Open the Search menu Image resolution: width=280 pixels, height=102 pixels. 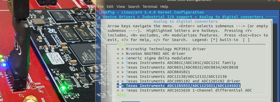click(134, 7)
